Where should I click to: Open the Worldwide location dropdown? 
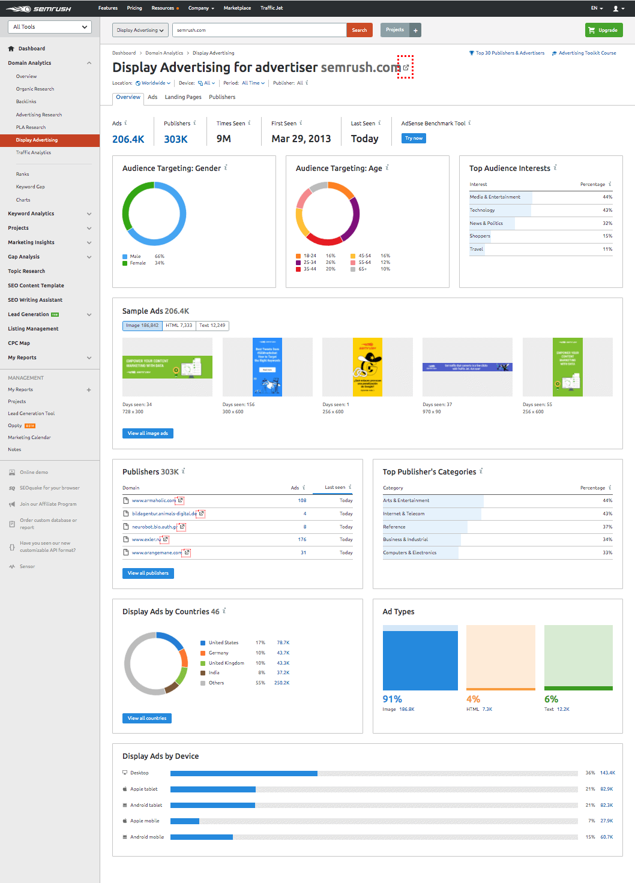153,83
